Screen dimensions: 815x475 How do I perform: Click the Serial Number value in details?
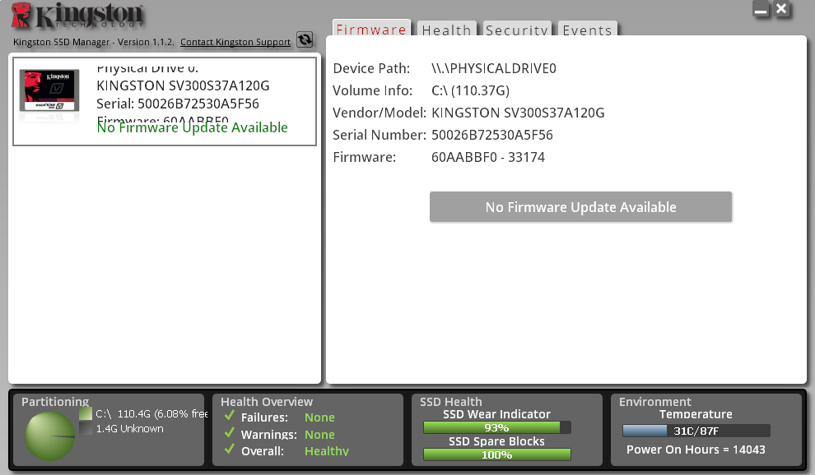click(x=492, y=136)
